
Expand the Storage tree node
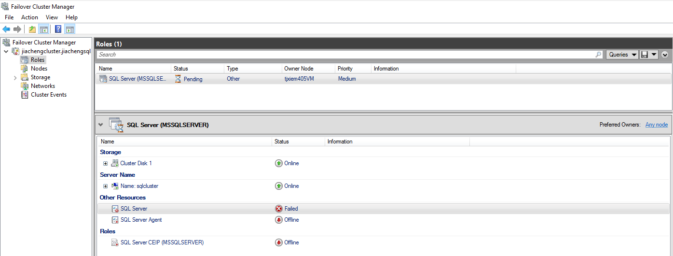pos(15,77)
